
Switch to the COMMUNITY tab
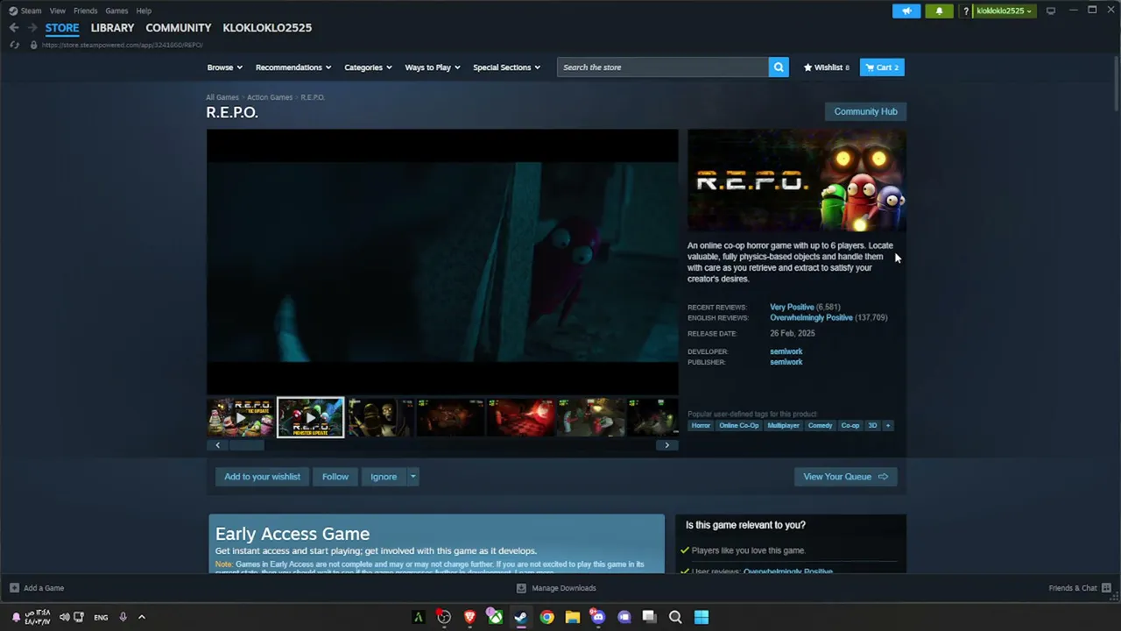pyautogui.click(x=179, y=27)
